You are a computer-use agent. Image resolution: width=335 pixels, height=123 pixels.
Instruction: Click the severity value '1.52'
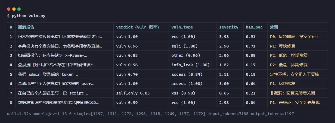point(224,65)
